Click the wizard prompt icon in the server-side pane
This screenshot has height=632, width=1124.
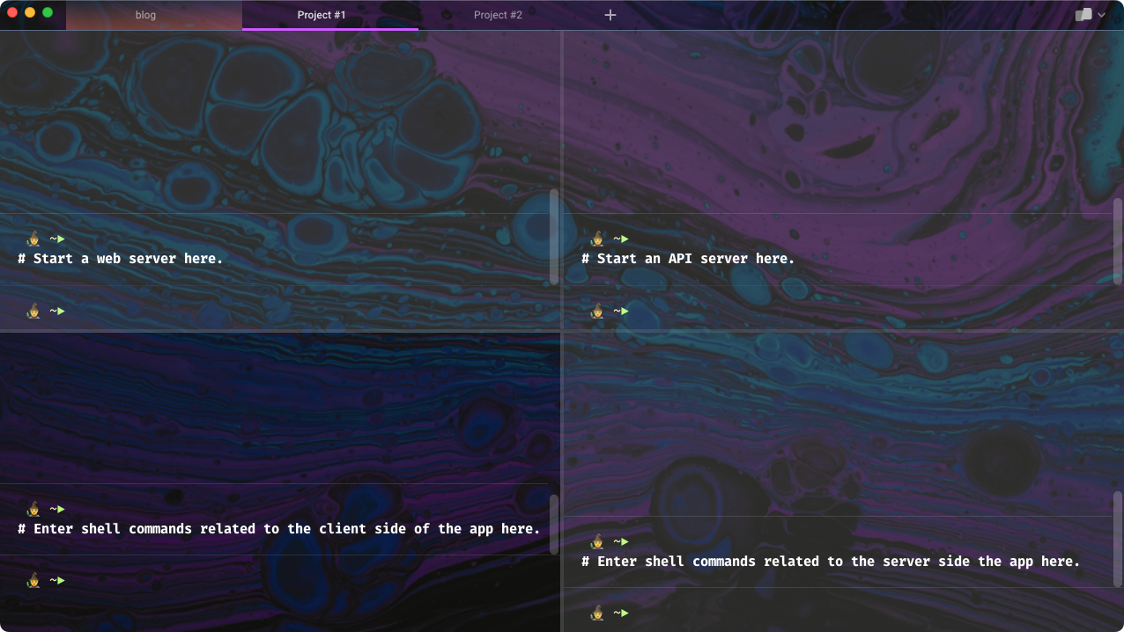pyautogui.click(x=598, y=541)
